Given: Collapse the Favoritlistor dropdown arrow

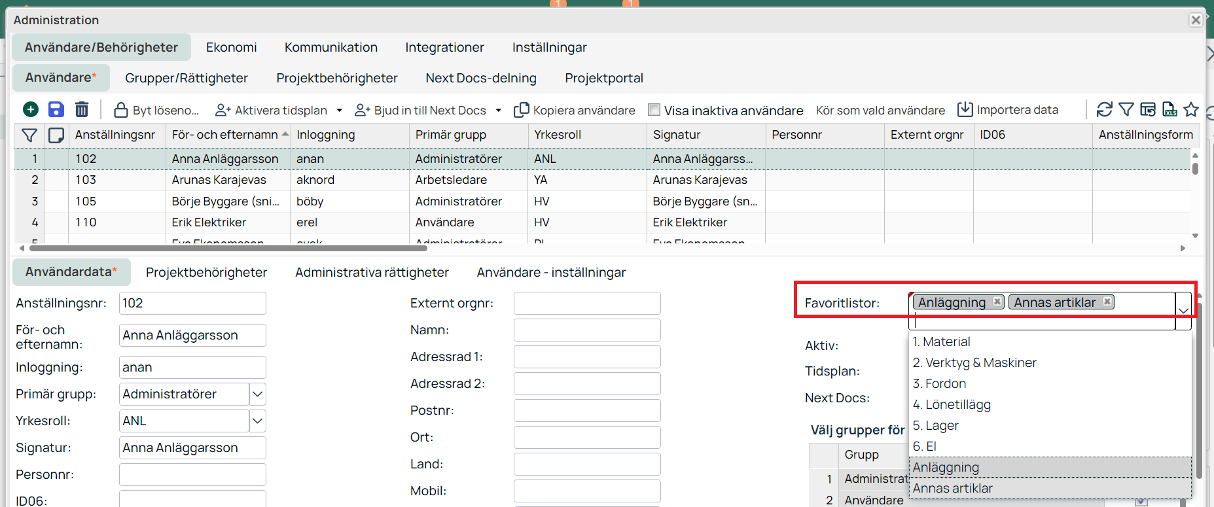Looking at the screenshot, I should [1183, 310].
